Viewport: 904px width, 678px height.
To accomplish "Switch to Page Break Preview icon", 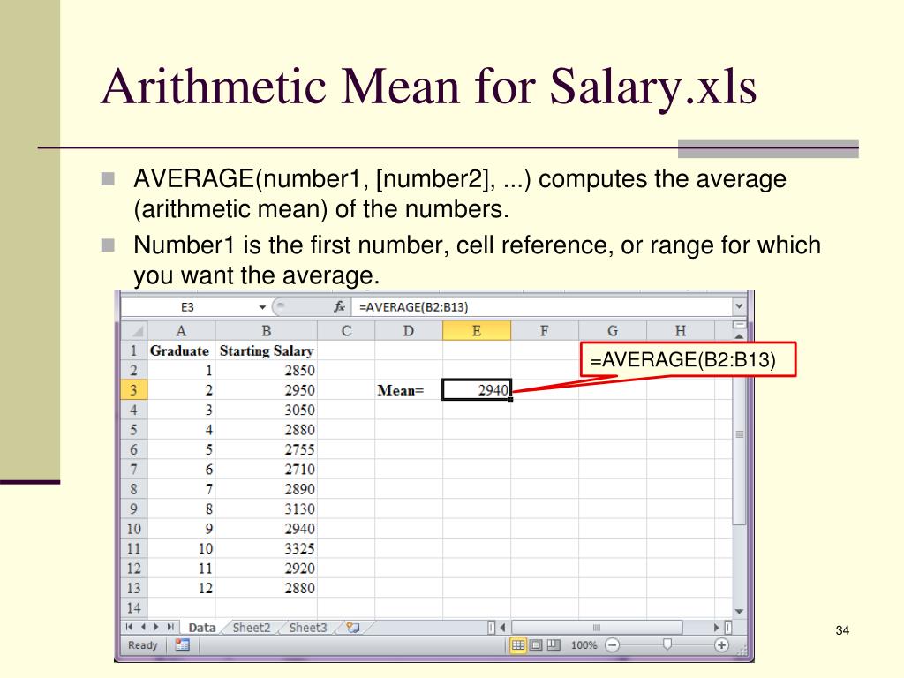I will [x=553, y=645].
